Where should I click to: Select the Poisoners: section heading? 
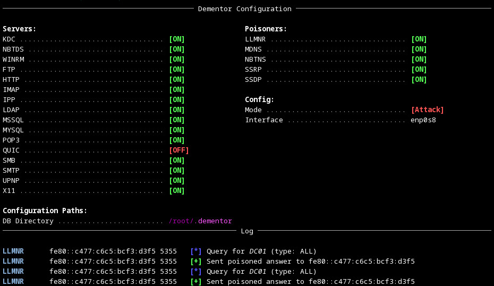coord(266,29)
